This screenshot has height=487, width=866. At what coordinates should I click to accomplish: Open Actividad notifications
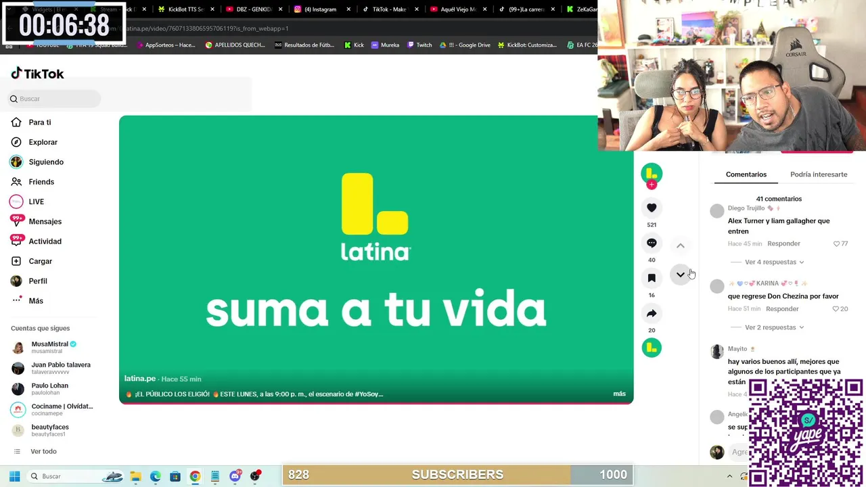36,241
